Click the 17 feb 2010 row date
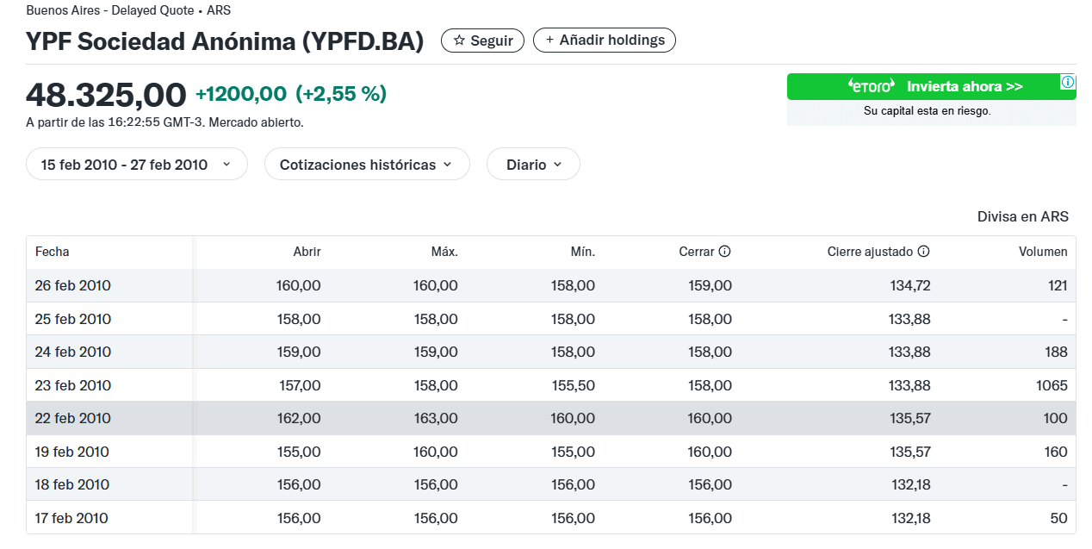Image resolution: width=1092 pixels, height=549 pixels. [x=73, y=518]
